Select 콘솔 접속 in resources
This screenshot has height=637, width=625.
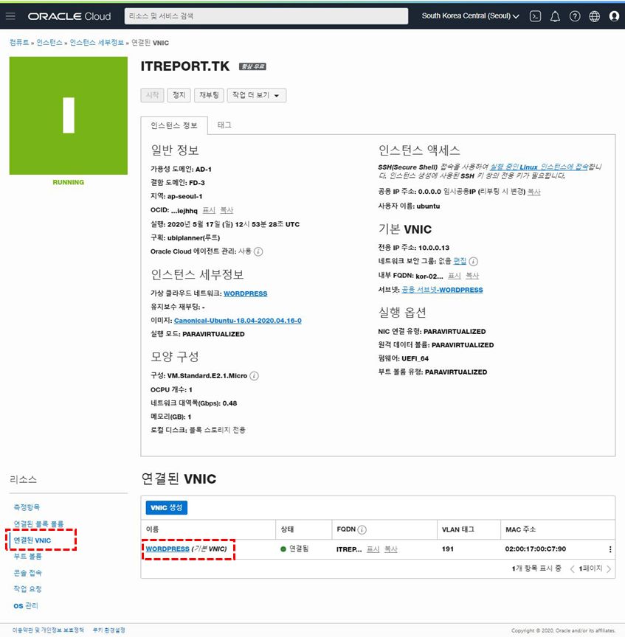(27, 573)
